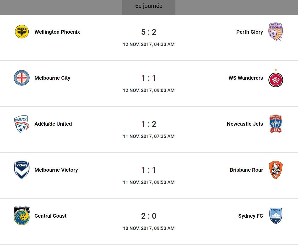Viewport: 298px width, 249px height.
Task: Click the Newcastle Jets crest
Action: coord(276,124)
